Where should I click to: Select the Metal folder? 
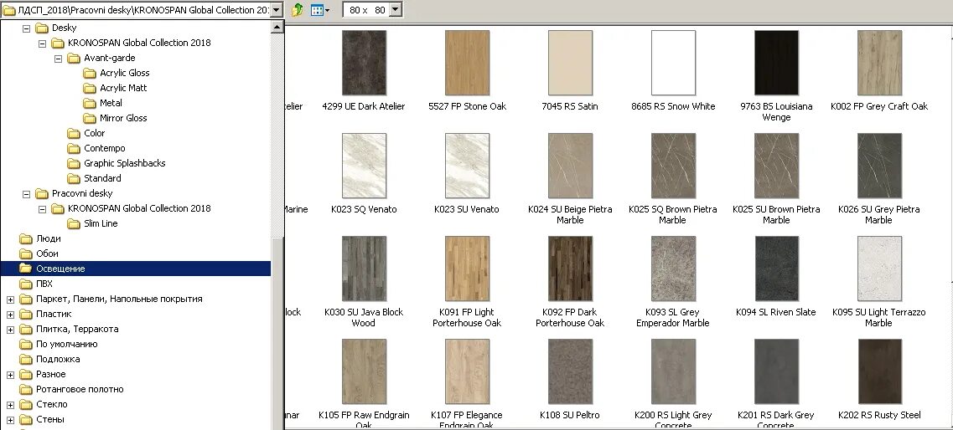tap(111, 103)
